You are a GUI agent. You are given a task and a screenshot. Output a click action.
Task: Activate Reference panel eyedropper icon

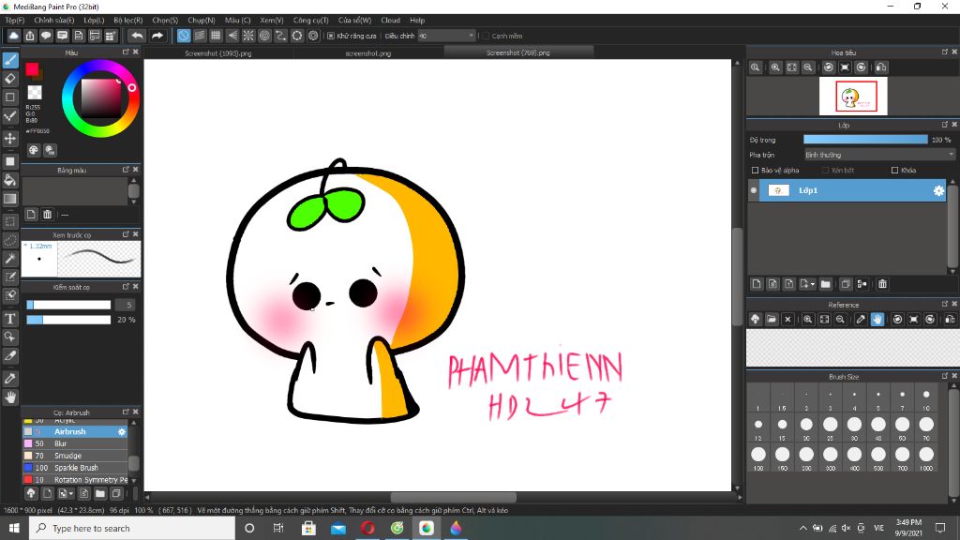click(861, 319)
